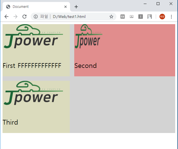Click the forward navigation arrow
The image size is (178, 149).
pos(15,17)
